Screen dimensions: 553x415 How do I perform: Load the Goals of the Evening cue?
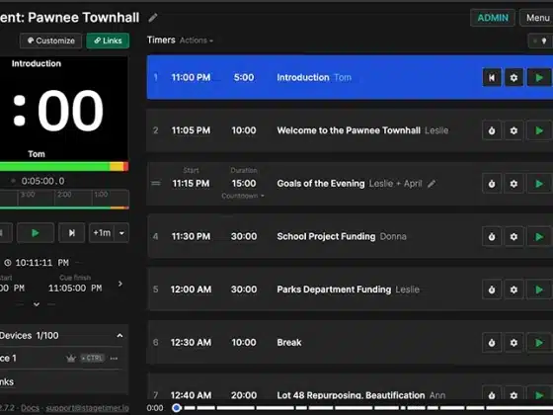coord(492,184)
